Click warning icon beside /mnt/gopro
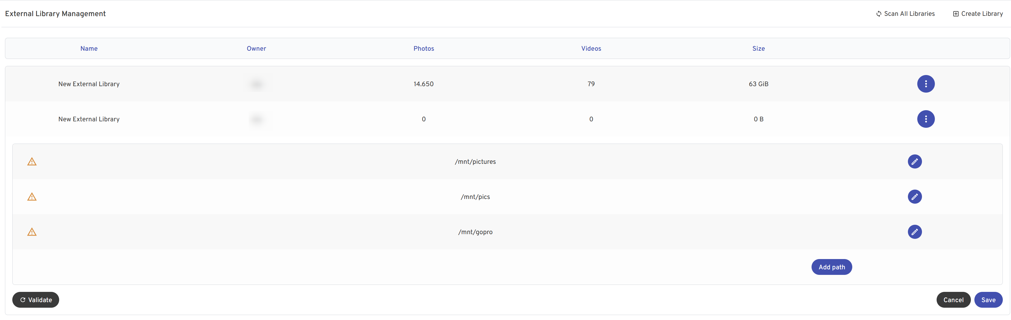This screenshot has height=320, width=1011. (32, 232)
